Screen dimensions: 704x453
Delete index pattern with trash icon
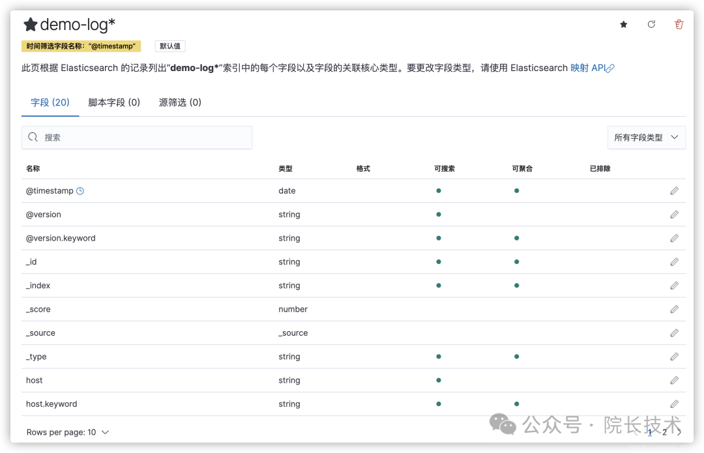point(679,24)
